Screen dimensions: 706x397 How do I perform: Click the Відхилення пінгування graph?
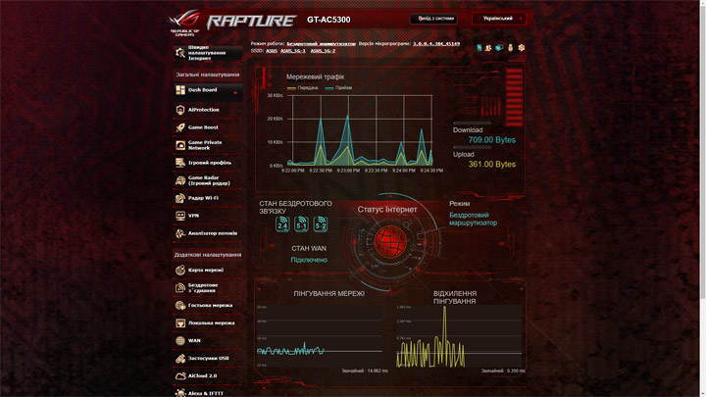coord(458,336)
